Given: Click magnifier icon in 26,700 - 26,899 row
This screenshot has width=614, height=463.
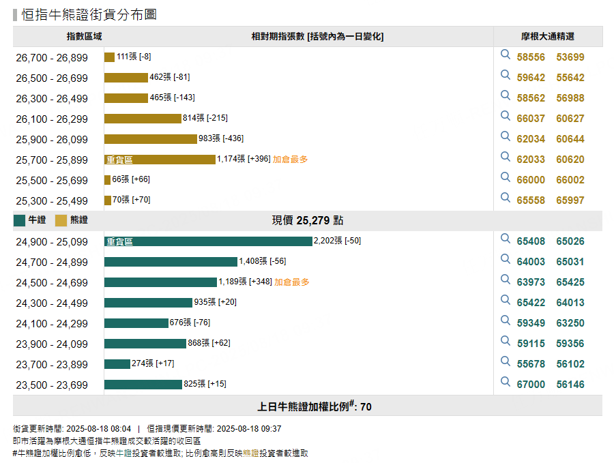Looking at the screenshot, I should [x=506, y=55].
